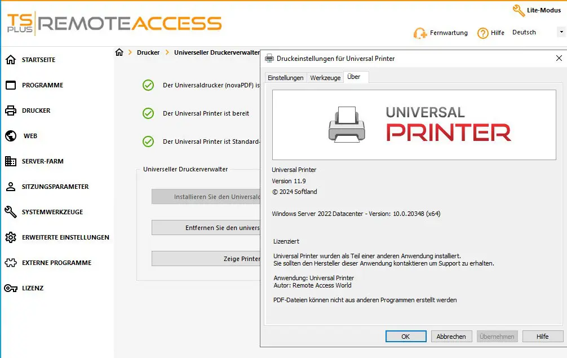Click the TSplus Remote Access logo
The height and width of the screenshot is (358, 567).
pyautogui.click(x=114, y=24)
